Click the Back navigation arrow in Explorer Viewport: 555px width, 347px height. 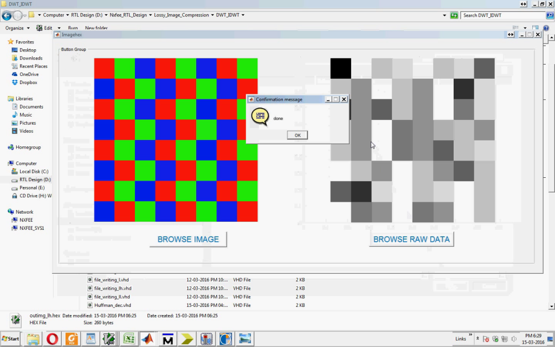(7, 15)
